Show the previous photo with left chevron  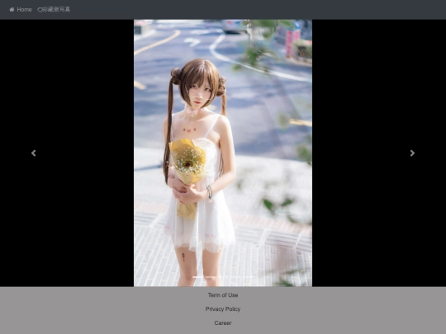click(34, 153)
